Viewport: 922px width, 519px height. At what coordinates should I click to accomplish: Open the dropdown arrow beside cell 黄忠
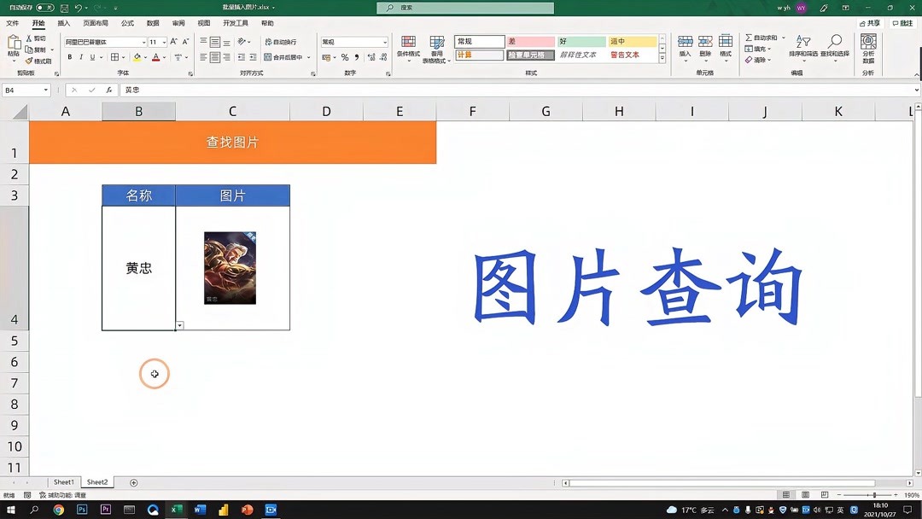pyautogui.click(x=179, y=325)
